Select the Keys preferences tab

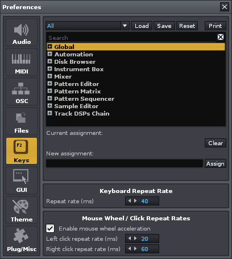point(22,151)
